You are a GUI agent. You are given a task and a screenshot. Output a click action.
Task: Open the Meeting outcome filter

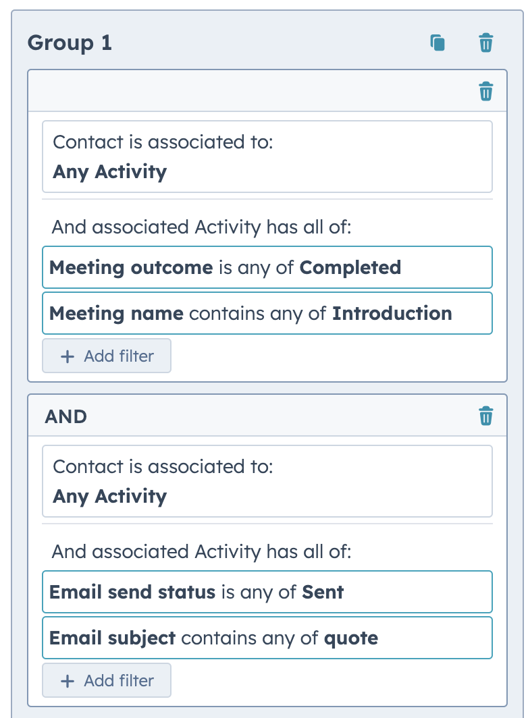click(267, 268)
